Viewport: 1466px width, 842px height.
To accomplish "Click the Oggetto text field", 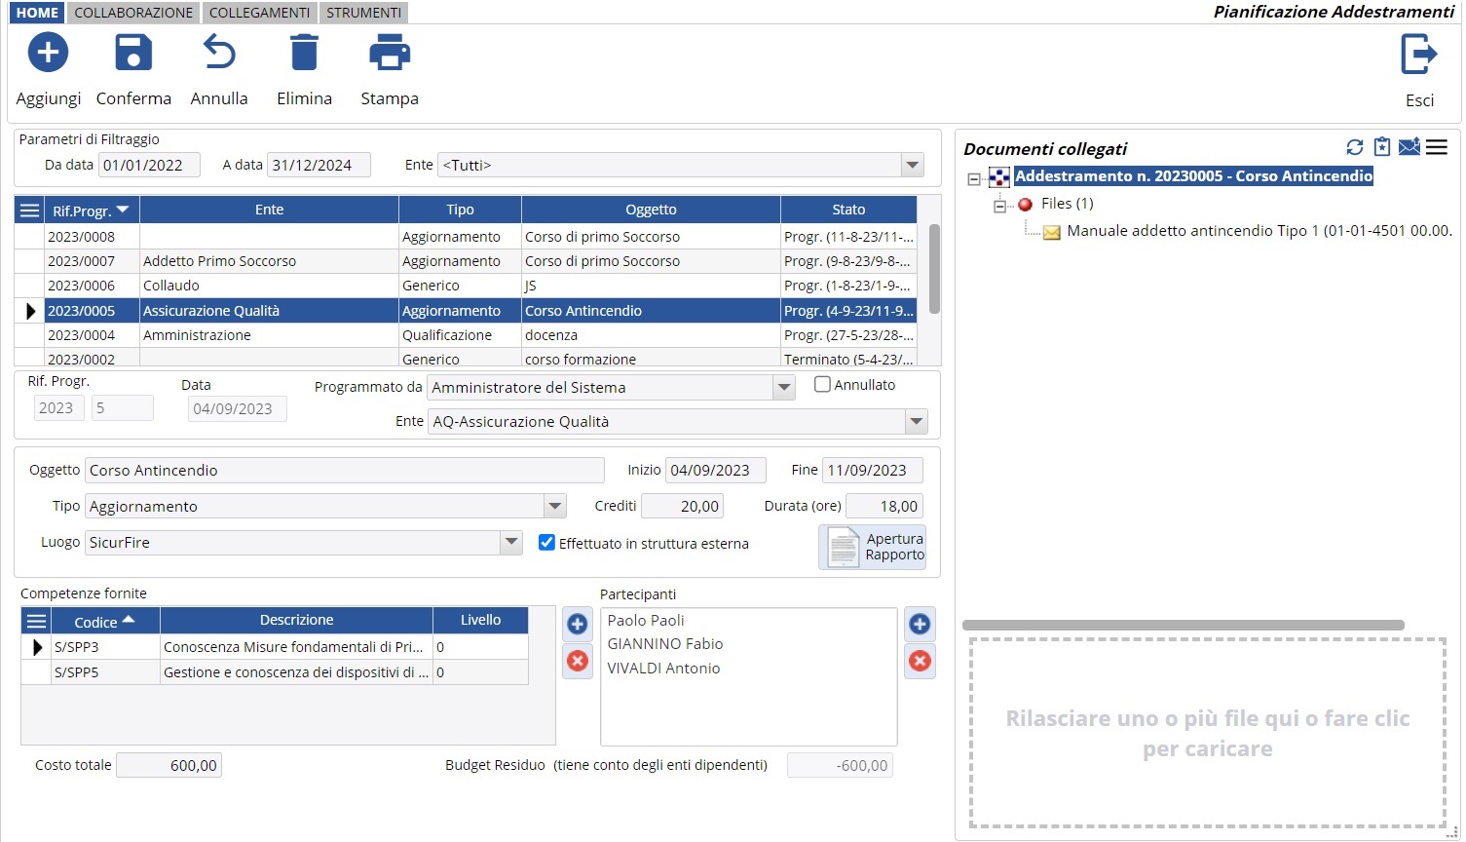I will [x=344, y=471].
